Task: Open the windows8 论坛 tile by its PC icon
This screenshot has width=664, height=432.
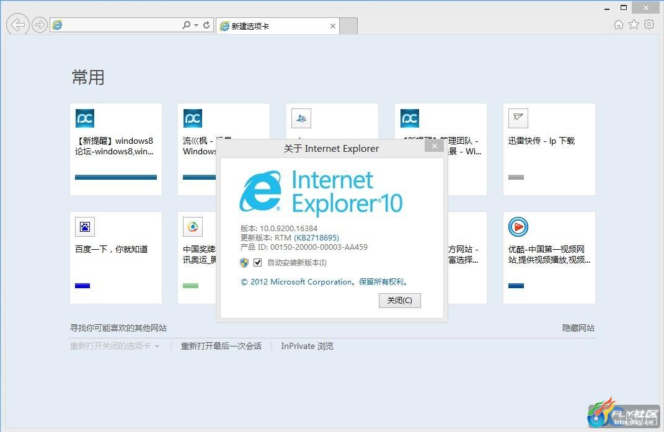Action: pos(85,118)
